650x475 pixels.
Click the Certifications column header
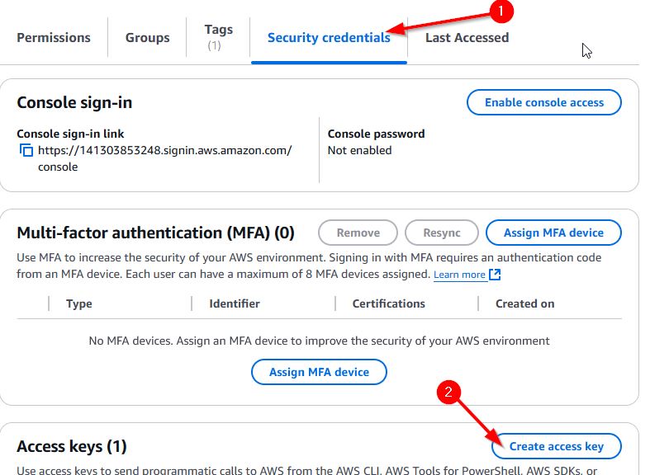click(388, 303)
